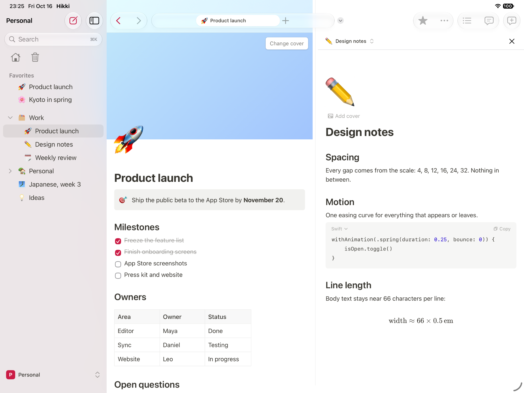Click the Maya owner cell
The width and height of the screenshot is (524, 393).
tap(182, 331)
